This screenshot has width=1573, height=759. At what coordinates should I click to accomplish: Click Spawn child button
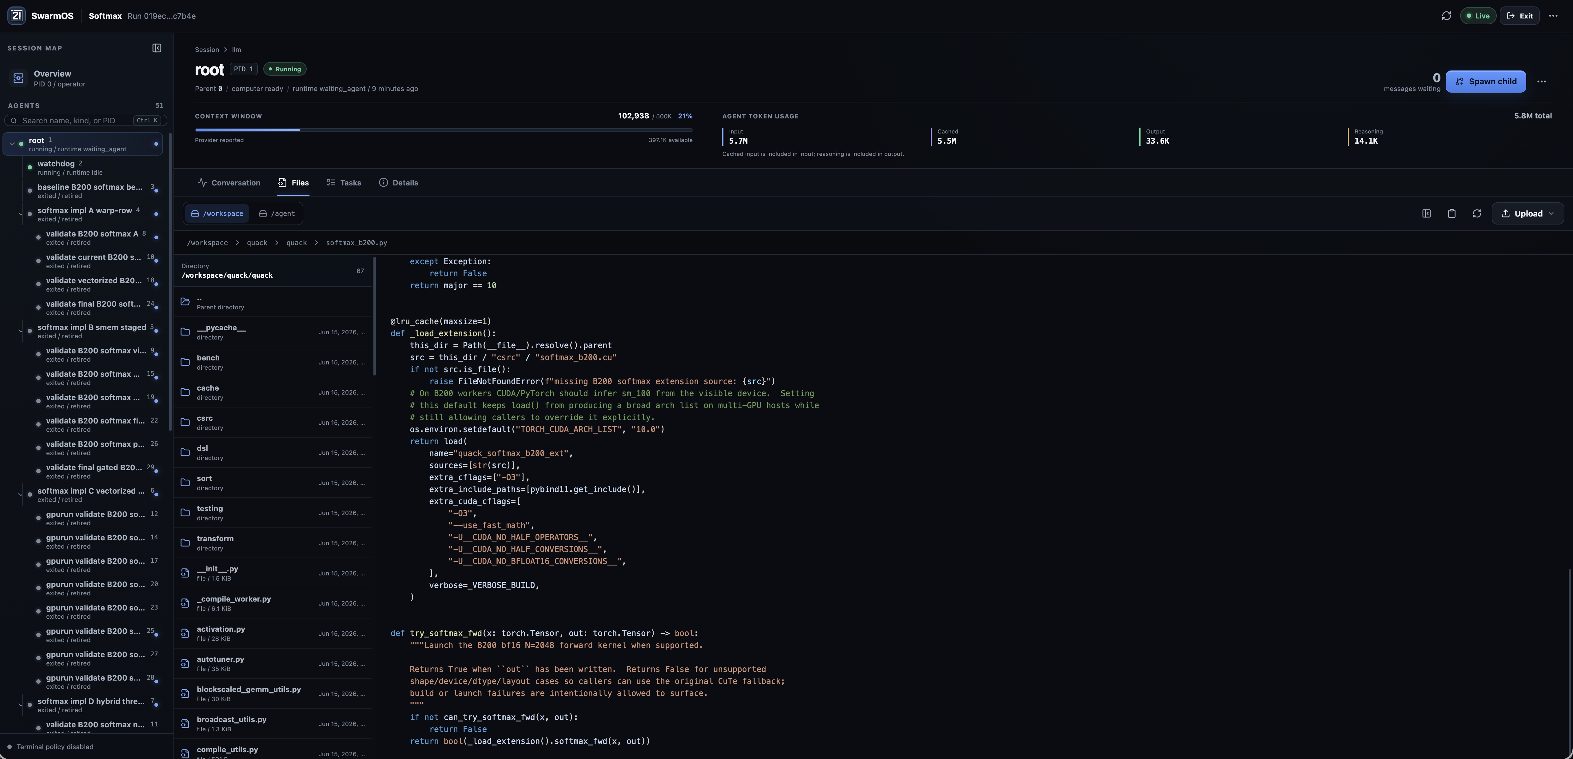coord(1485,81)
